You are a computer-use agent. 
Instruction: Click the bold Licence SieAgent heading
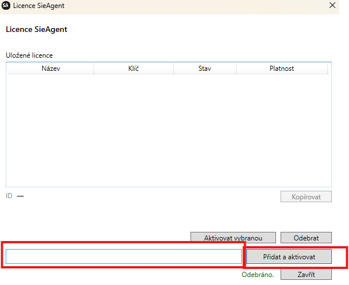click(x=36, y=30)
